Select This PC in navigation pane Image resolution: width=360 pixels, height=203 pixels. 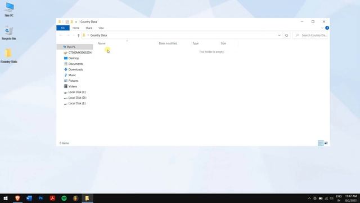tap(75, 47)
